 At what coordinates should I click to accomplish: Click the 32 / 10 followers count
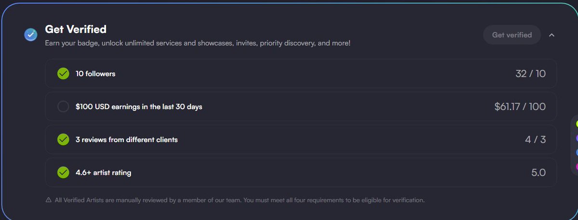(530, 74)
